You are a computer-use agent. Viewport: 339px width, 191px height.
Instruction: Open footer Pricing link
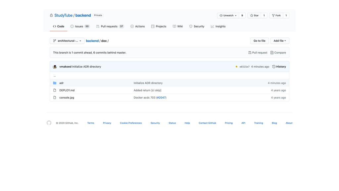tap(229, 123)
